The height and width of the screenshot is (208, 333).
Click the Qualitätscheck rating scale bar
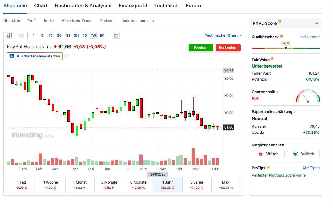coord(285,48)
